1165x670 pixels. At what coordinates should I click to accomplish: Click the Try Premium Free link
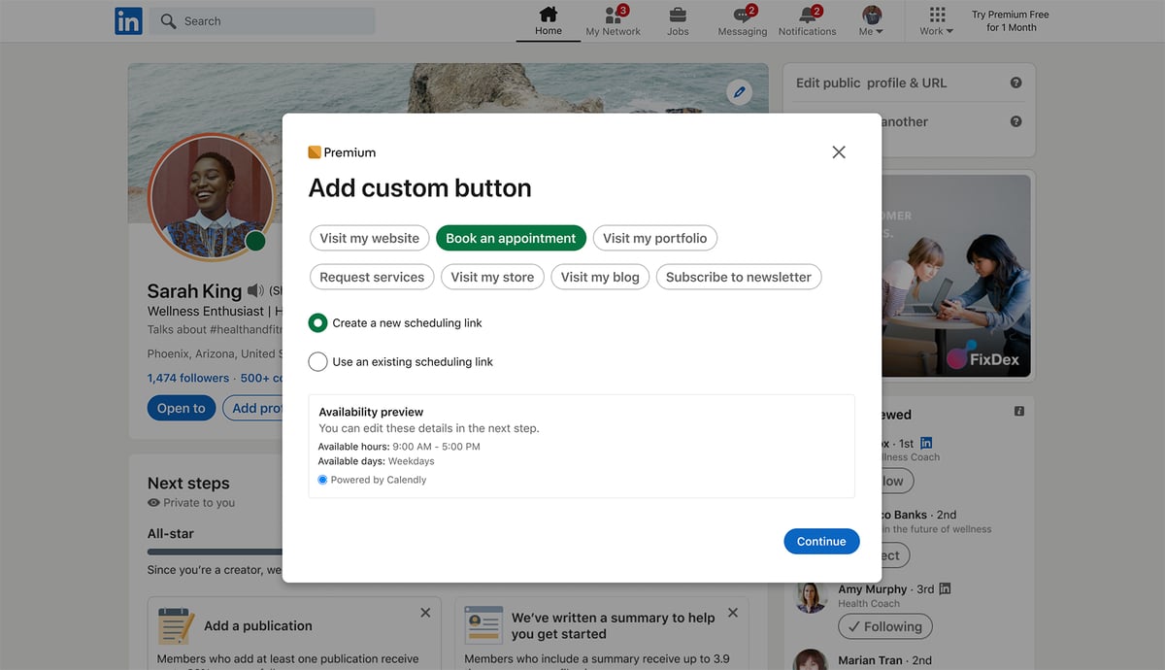[1011, 20]
